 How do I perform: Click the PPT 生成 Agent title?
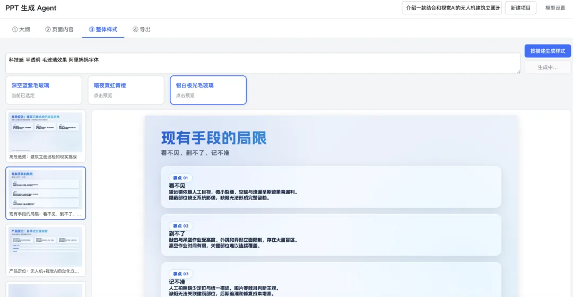[31, 8]
